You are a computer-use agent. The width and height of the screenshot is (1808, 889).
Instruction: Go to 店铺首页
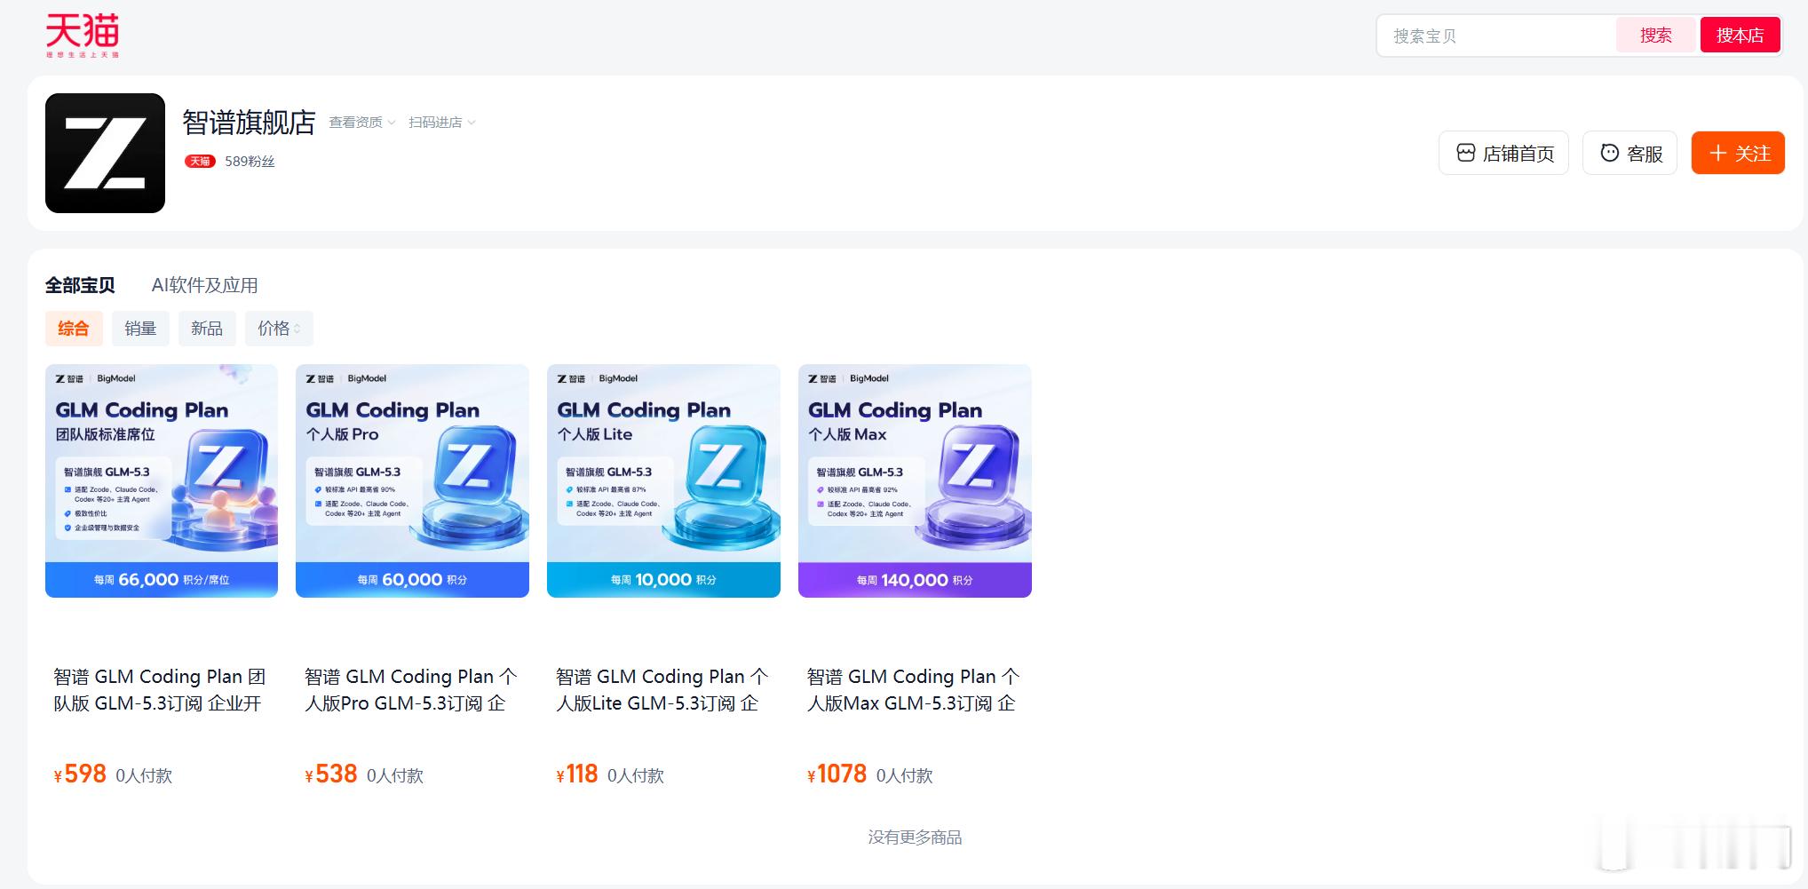point(1503,153)
